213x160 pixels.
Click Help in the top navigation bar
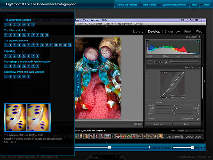tap(194, 5)
